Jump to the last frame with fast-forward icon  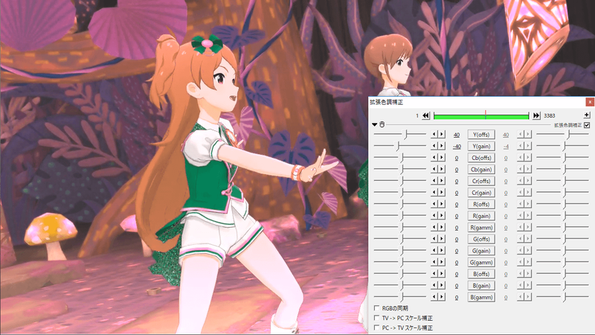536,115
